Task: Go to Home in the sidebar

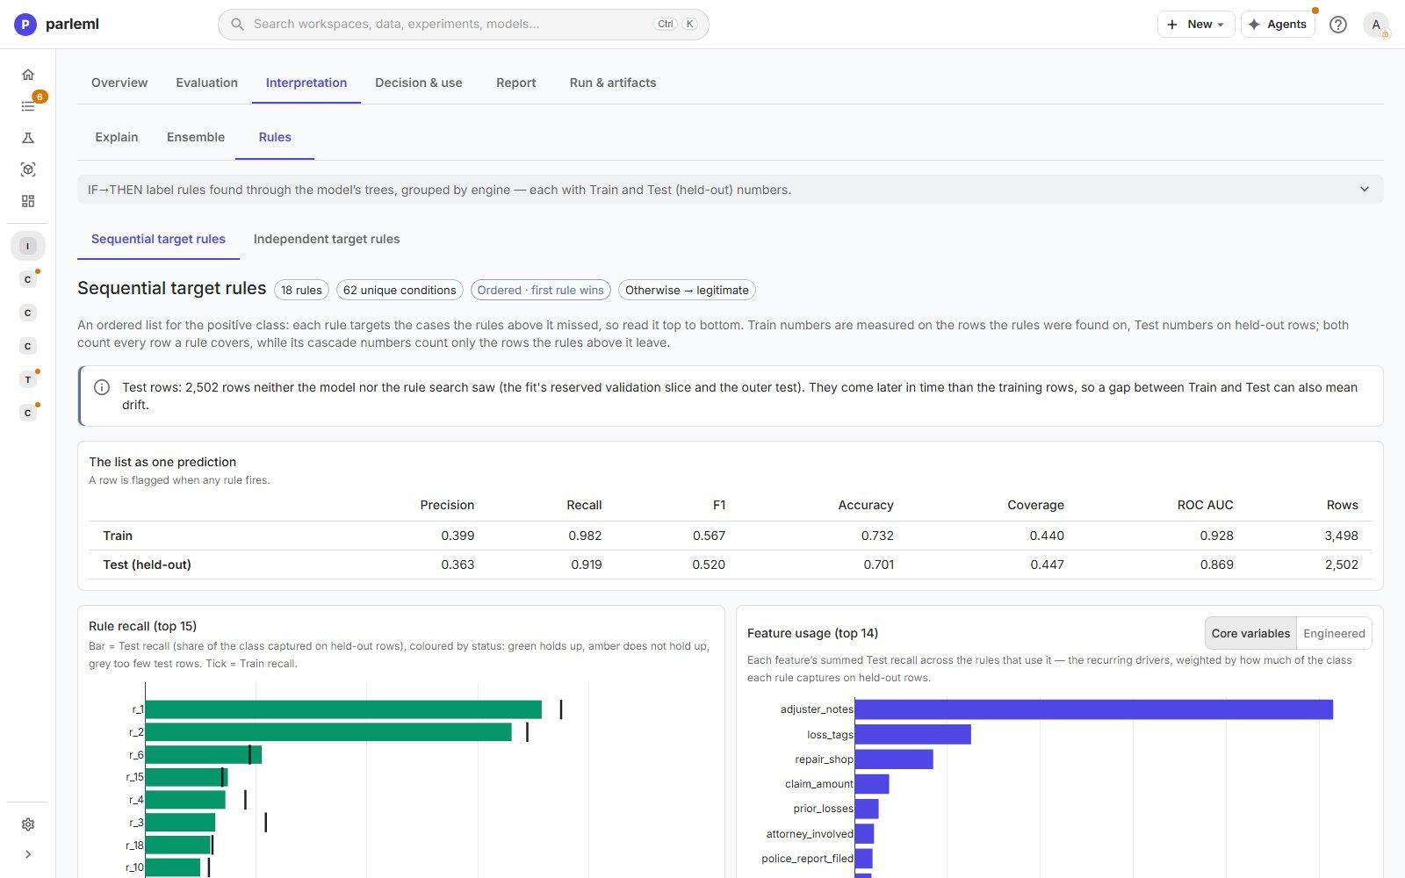Action: [28, 75]
